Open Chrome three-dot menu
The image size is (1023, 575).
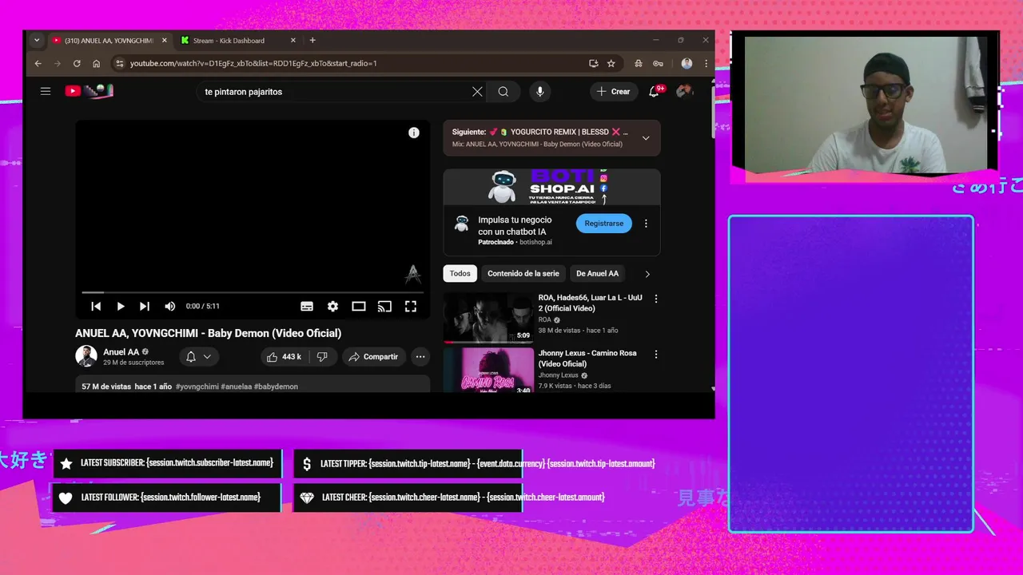pyautogui.click(x=706, y=63)
